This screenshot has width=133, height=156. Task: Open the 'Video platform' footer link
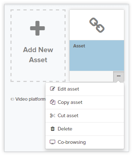(30, 99)
